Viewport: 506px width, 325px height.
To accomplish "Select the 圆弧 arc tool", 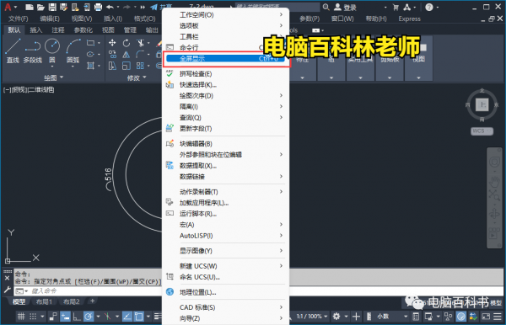I will [73, 51].
